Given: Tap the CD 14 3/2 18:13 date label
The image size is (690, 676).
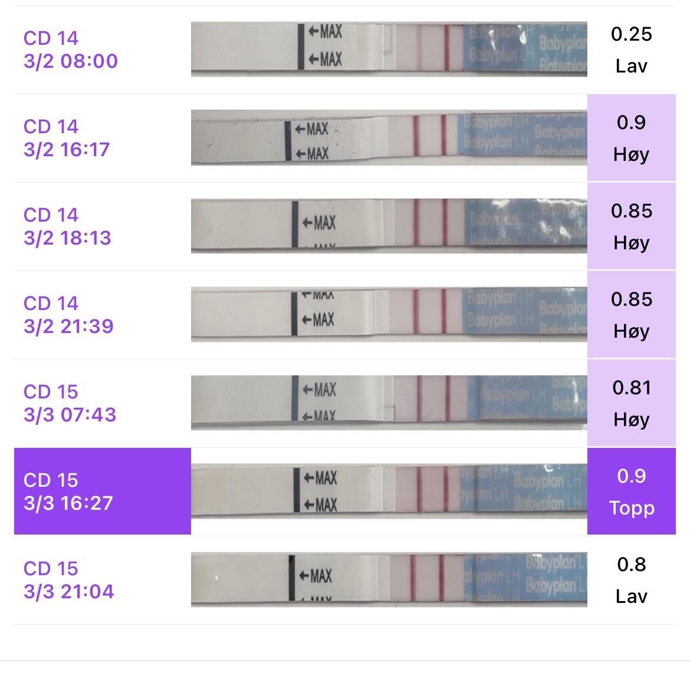Looking at the screenshot, I should coord(67,226).
